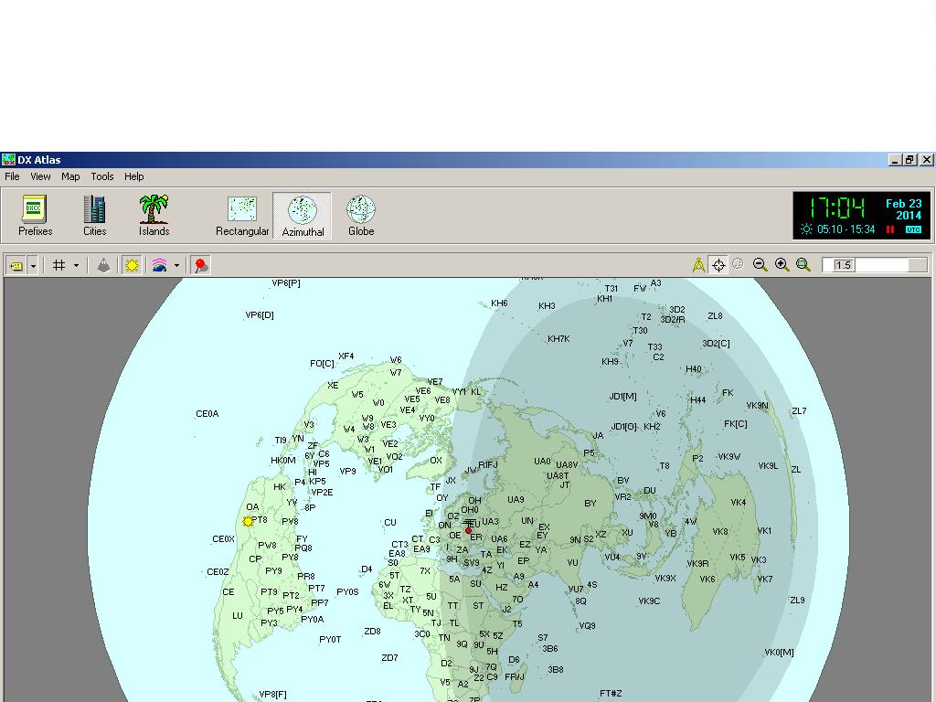Image resolution: width=936 pixels, height=702 pixels.
Task: Open the Tools menu
Action: (x=102, y=176)
